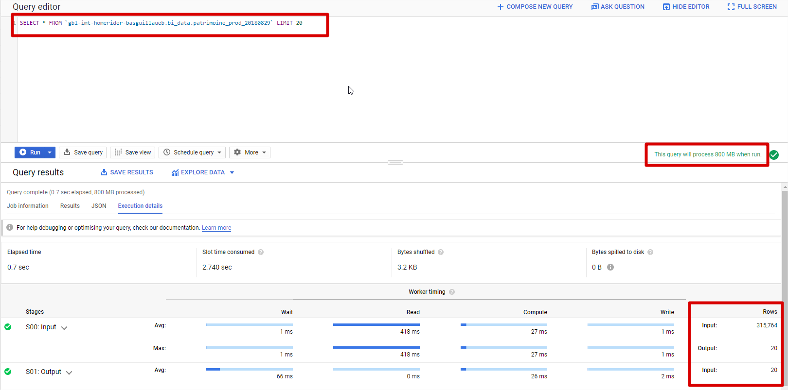Open the More settings menu
The image size is (788, 390).
pos(250,153)
